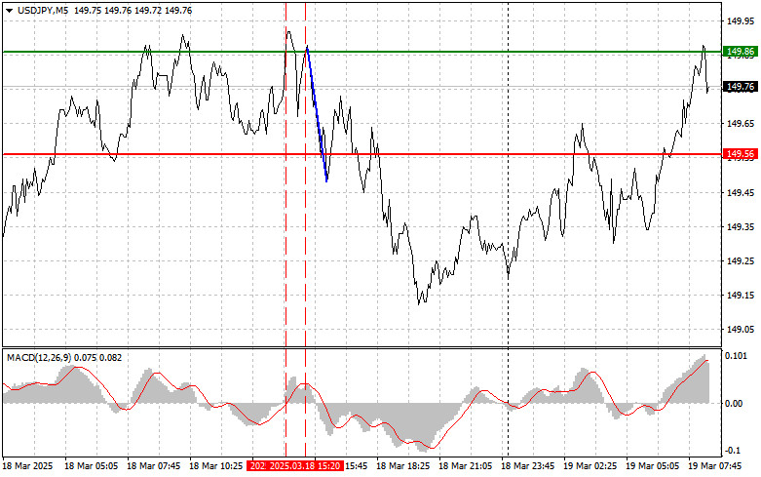Screen dimensions: 761x477
Task: Select the red horizontal level line
Action: [x=438, y=154]
